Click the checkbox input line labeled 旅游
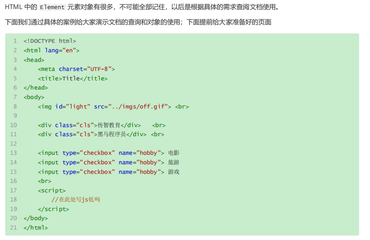 point(109,163)
